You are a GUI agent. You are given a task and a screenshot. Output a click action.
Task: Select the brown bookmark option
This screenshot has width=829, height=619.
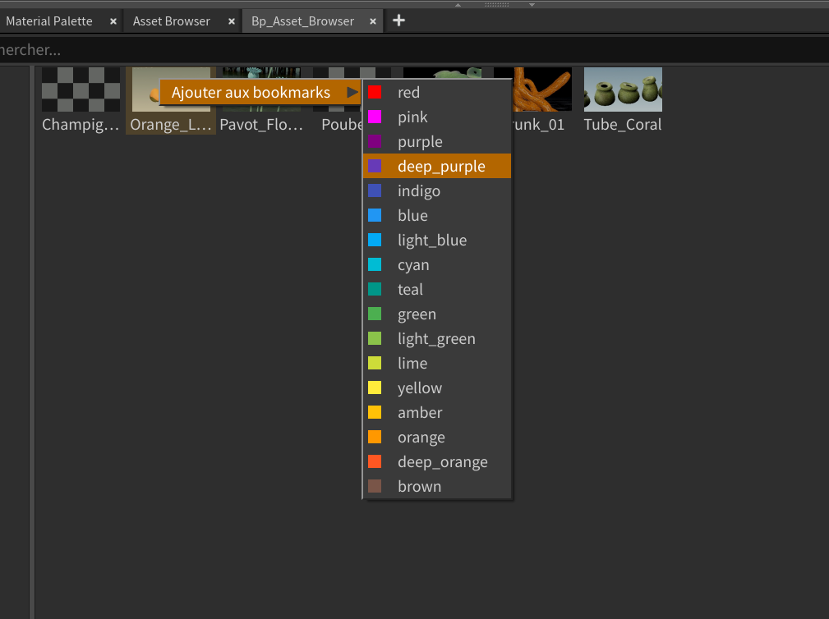coord(419,487)
